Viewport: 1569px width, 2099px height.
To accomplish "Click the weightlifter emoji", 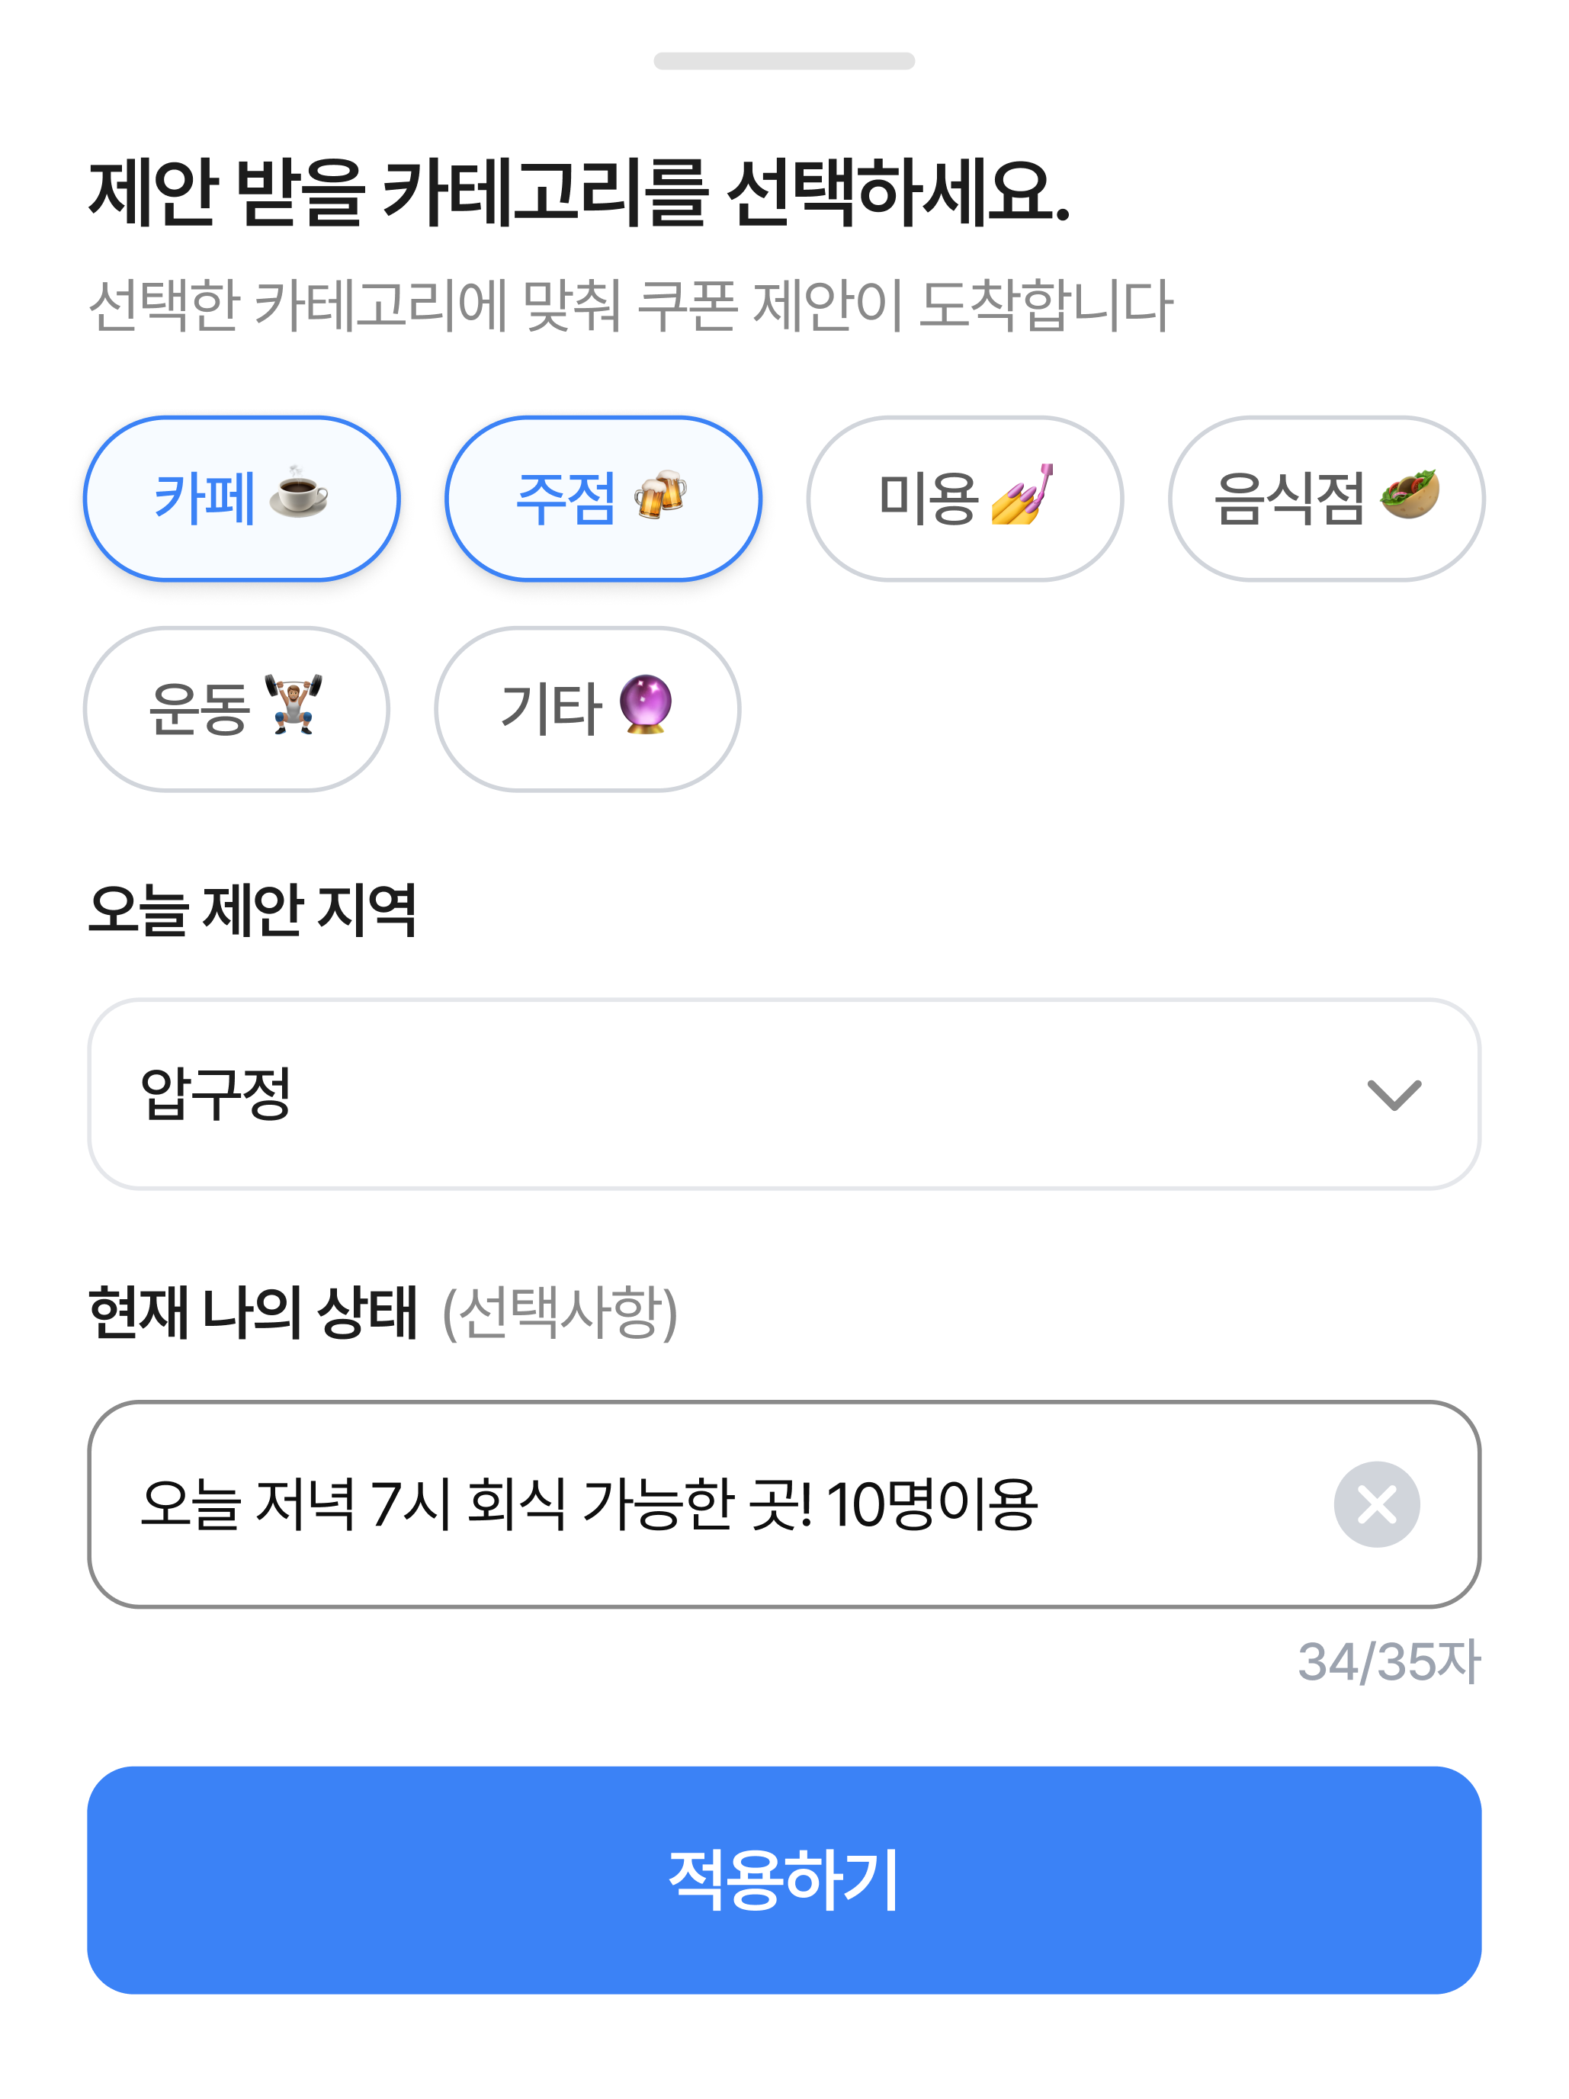I will click(294, 704).
